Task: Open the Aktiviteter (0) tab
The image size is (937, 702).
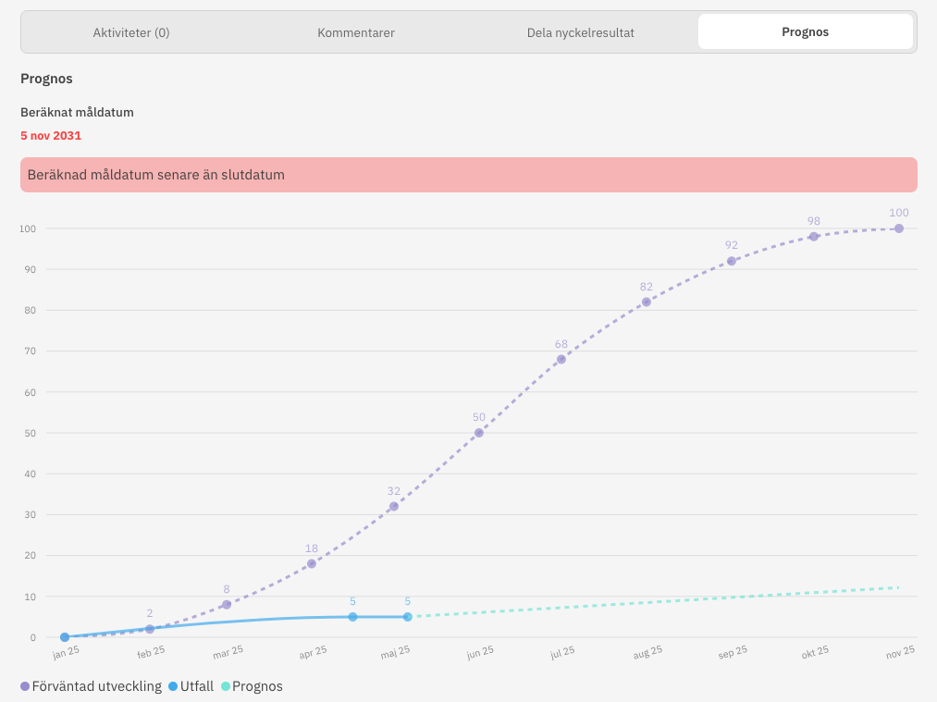Action: tap(131, 32)
